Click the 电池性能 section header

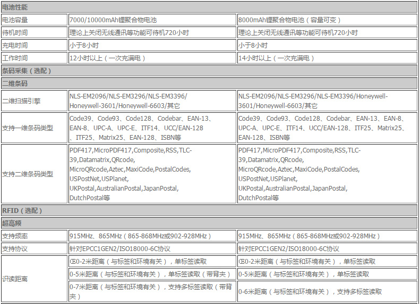[x=209, y=7]
